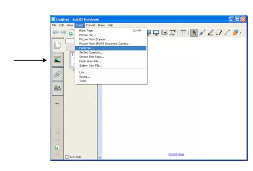Choose Senteo Title Page... entry
This screenshot has width=253, height=171.
pos(111,57)
